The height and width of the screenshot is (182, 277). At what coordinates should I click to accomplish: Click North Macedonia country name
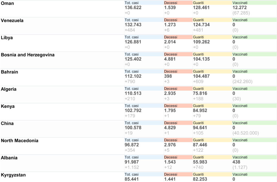[19, 141]
